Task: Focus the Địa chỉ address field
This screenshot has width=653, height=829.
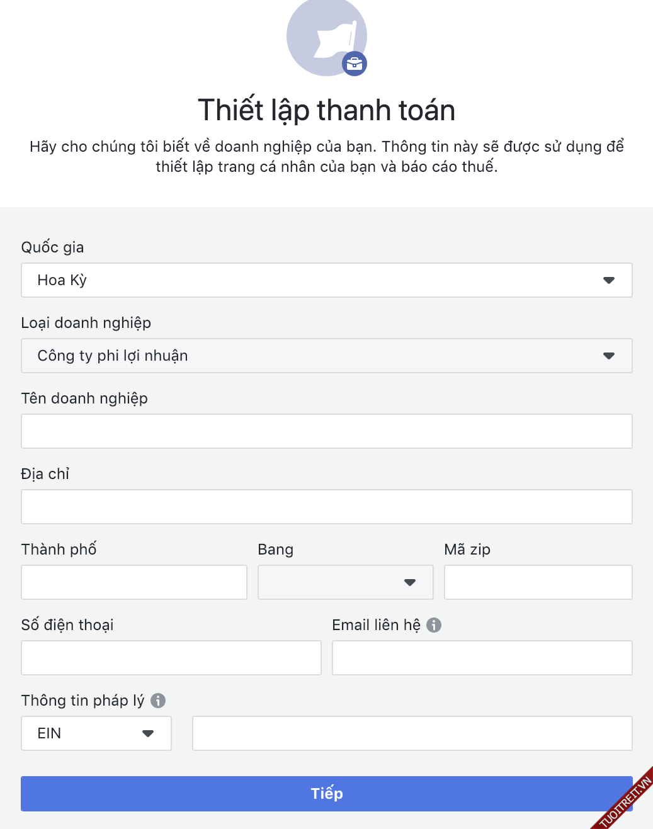Action: pyautogui.click(x=326, y=507)
